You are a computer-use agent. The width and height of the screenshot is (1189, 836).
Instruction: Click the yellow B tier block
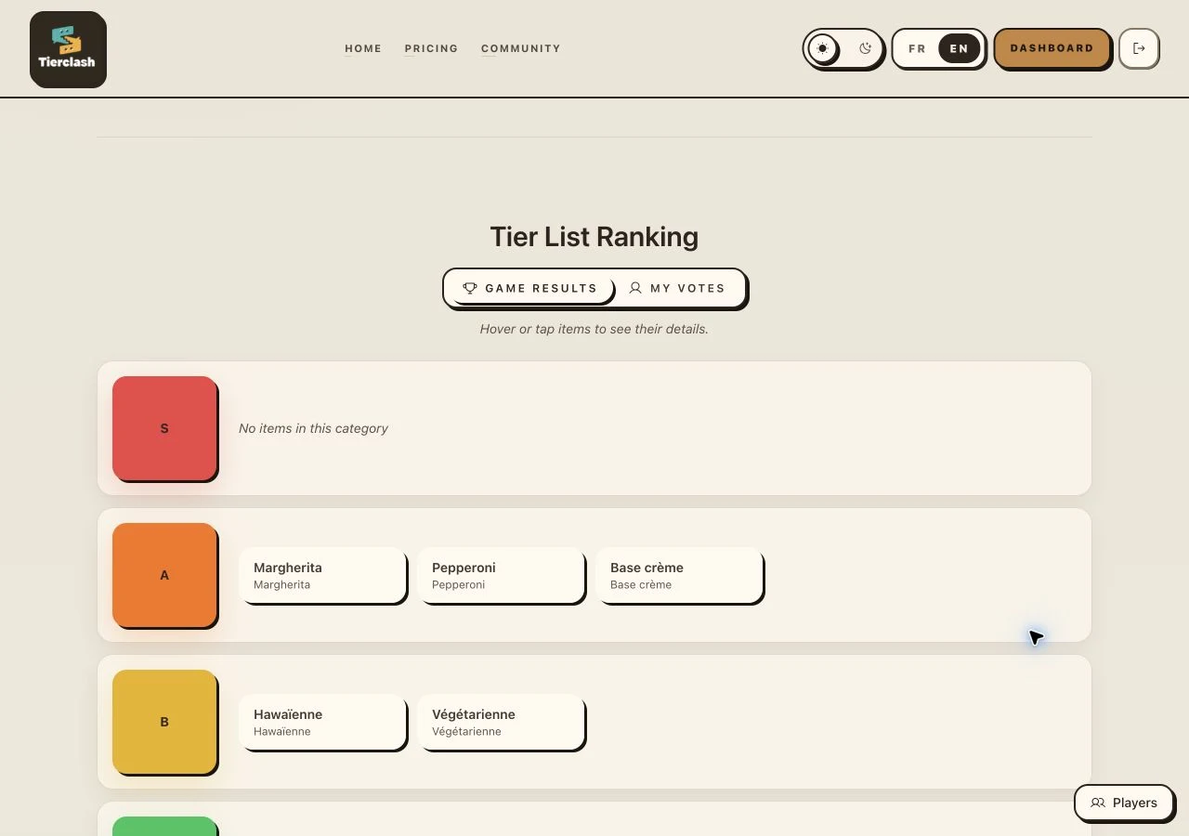click(164, 722)
